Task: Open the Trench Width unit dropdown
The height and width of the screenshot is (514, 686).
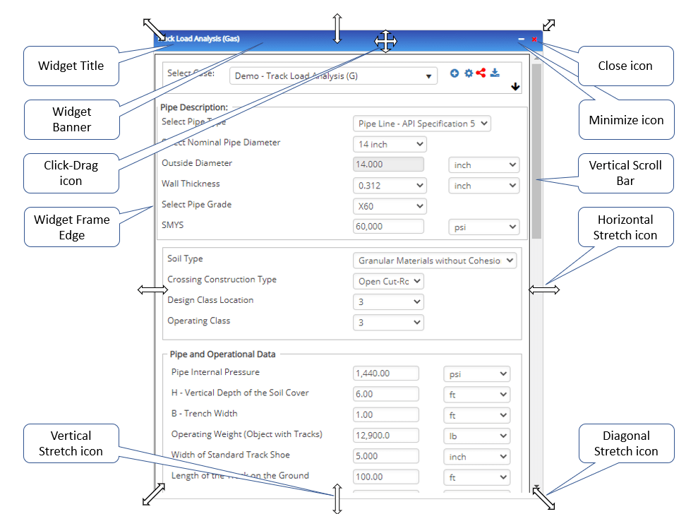Action: (x=476, y=415)
